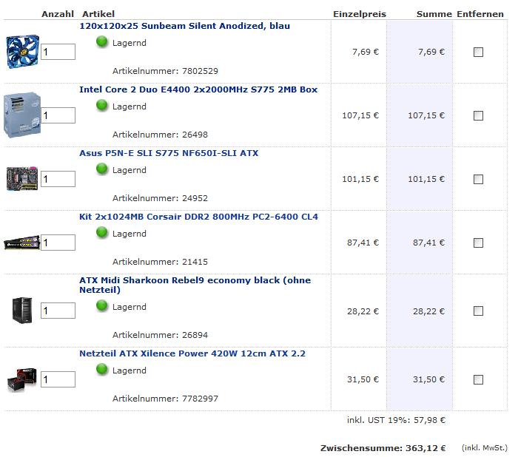Click green stock indicator for Xilence Netzteil
The height and width of the screenshot is (457, 518).
pyautogui.click(x=102, y=370)
